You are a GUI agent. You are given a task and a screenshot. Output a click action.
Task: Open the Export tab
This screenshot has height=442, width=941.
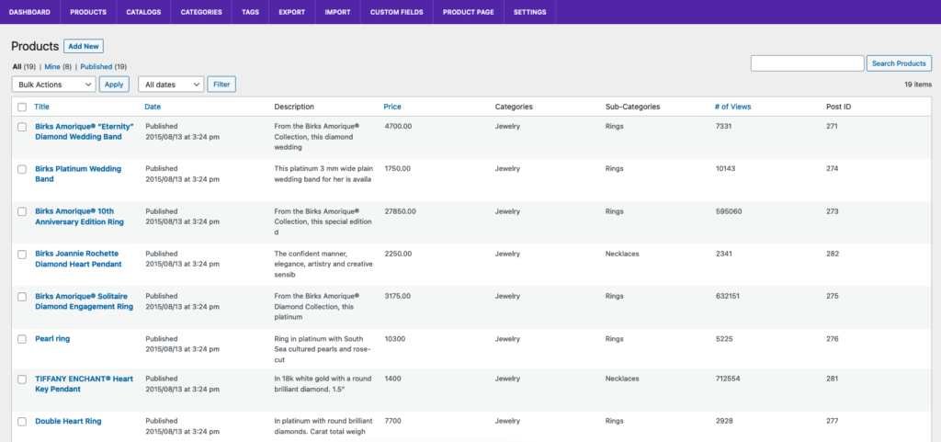point(291,12)
